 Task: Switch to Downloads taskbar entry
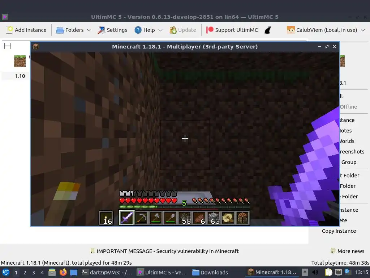point(210,272)
